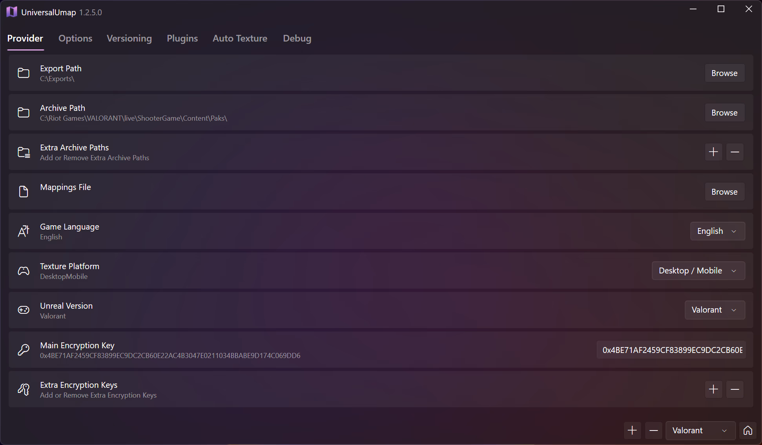Click 'Add or Remove Extra Encryption Keys' text

pos(98,395)
